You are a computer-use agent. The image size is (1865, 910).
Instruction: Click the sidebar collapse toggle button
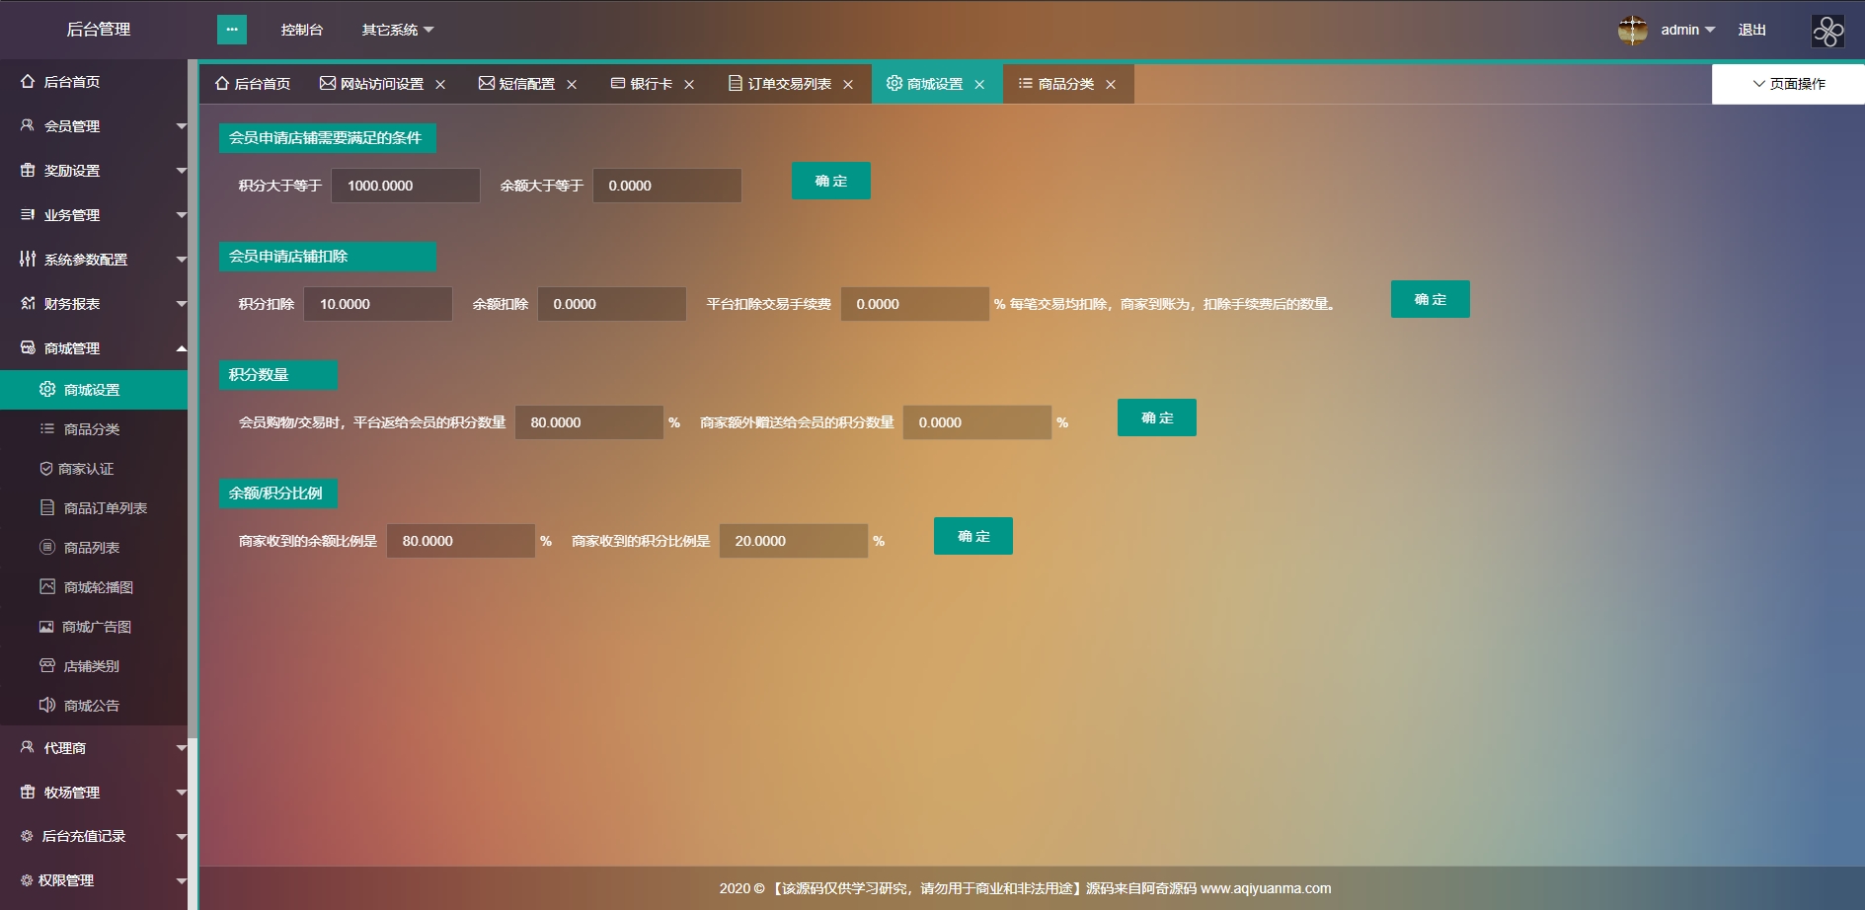pos(232,30)
